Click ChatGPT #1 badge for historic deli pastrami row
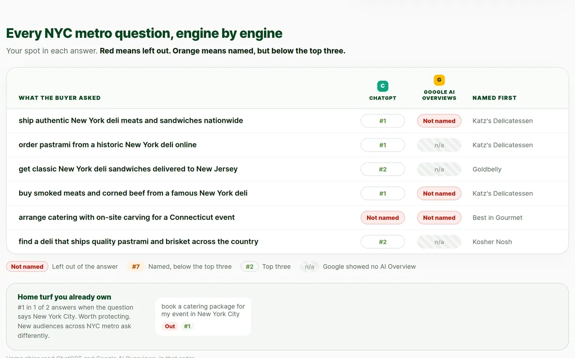575x358 pixels. click(382, 145)
